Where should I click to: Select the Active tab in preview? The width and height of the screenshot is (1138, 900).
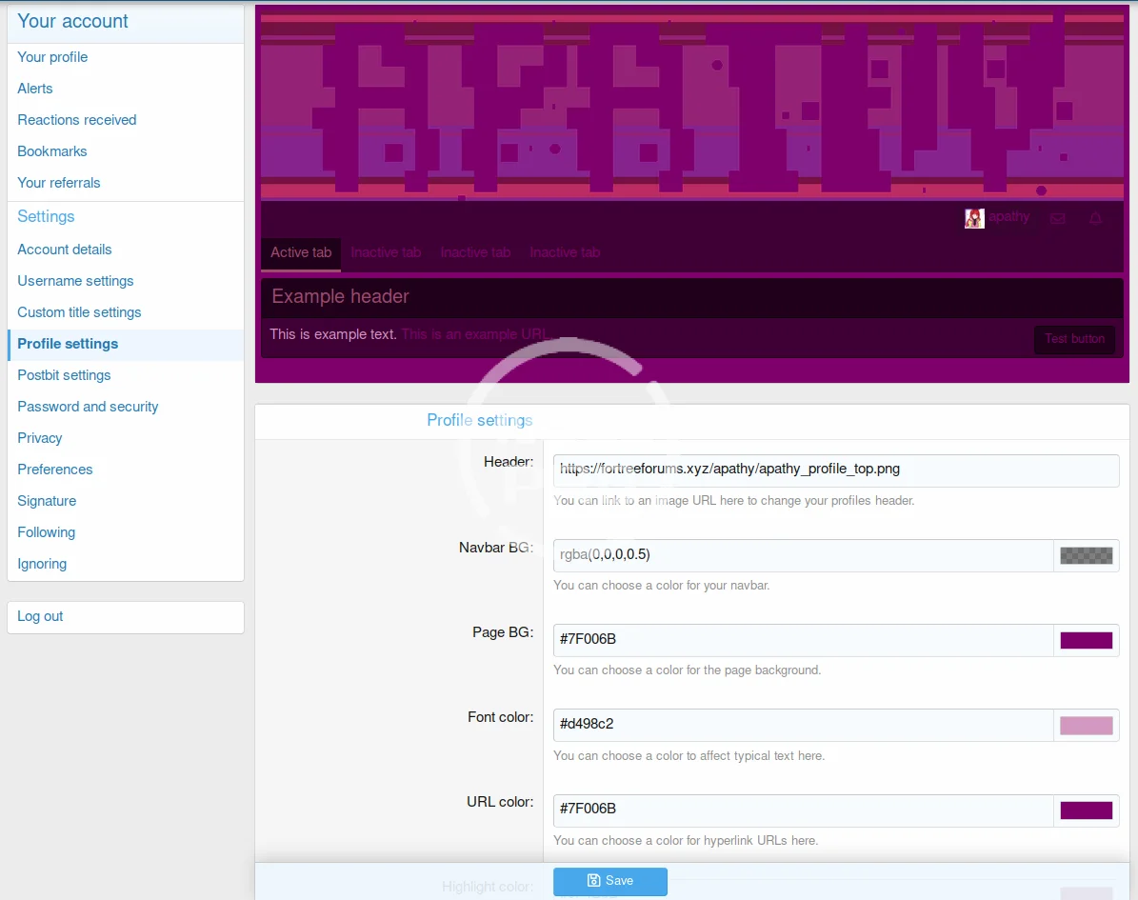(301, 252)
